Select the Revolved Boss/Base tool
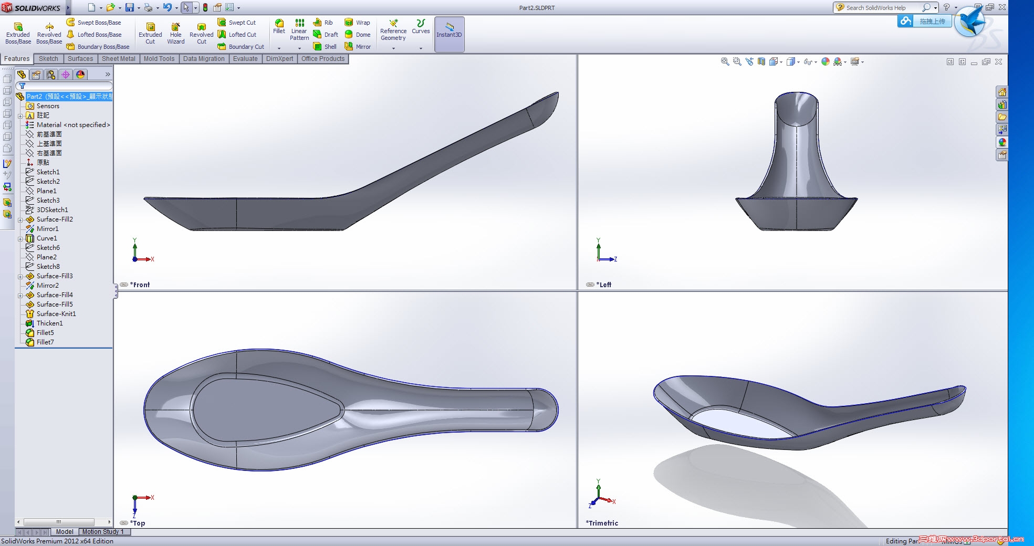 [49, 34]
